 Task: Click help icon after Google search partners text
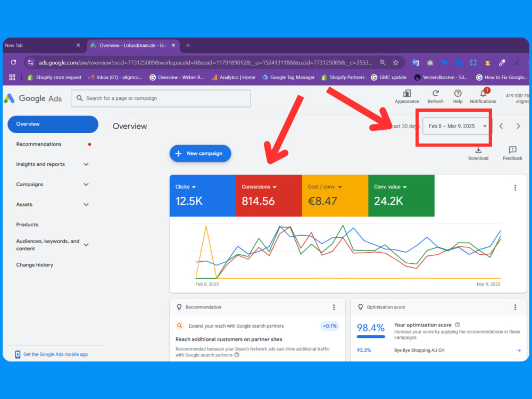(237, 355)
